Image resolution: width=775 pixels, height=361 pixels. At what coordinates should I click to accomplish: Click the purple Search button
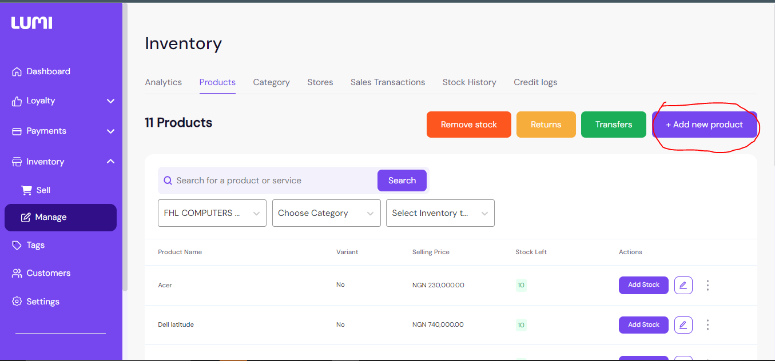(x=402, y=181)
